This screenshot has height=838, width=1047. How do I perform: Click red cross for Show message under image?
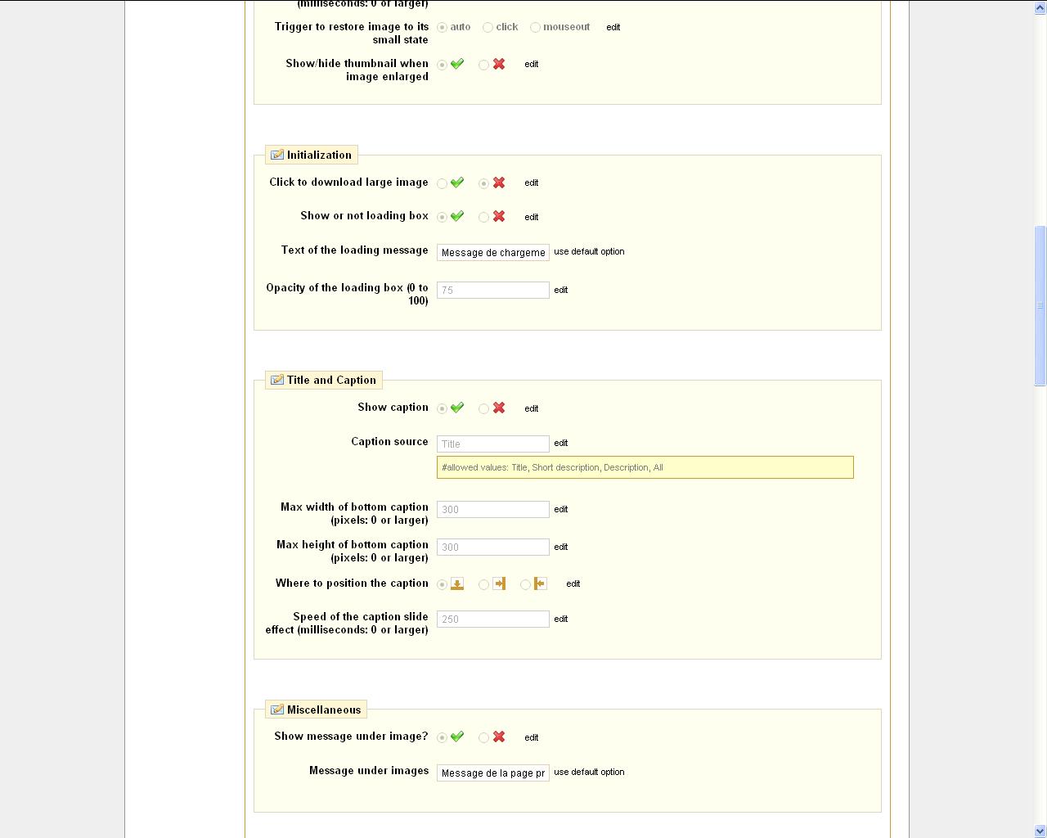(x=499, y=737)
